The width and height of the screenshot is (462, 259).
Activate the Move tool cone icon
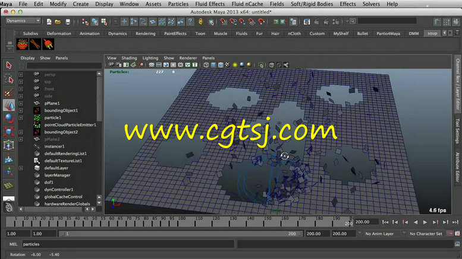coord(9,105)
